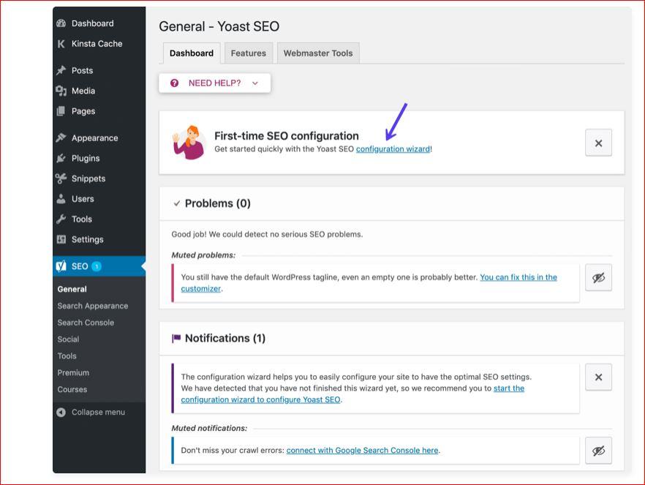
Task: Click 'First-time SEO configuration' heading
Action: (287, 136)
